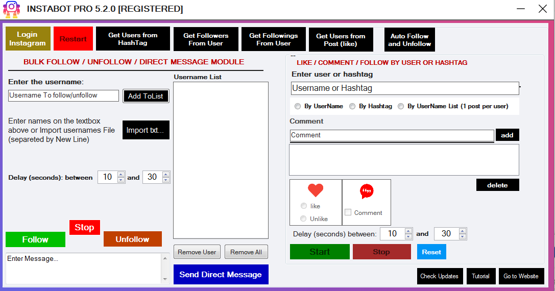Click the green Follow button
Screen dimensions: 555x291
[x=35, y=239]
